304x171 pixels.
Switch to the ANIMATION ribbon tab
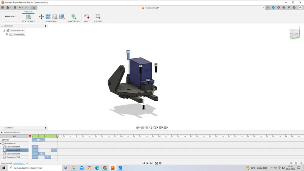(x=28, y=12)
